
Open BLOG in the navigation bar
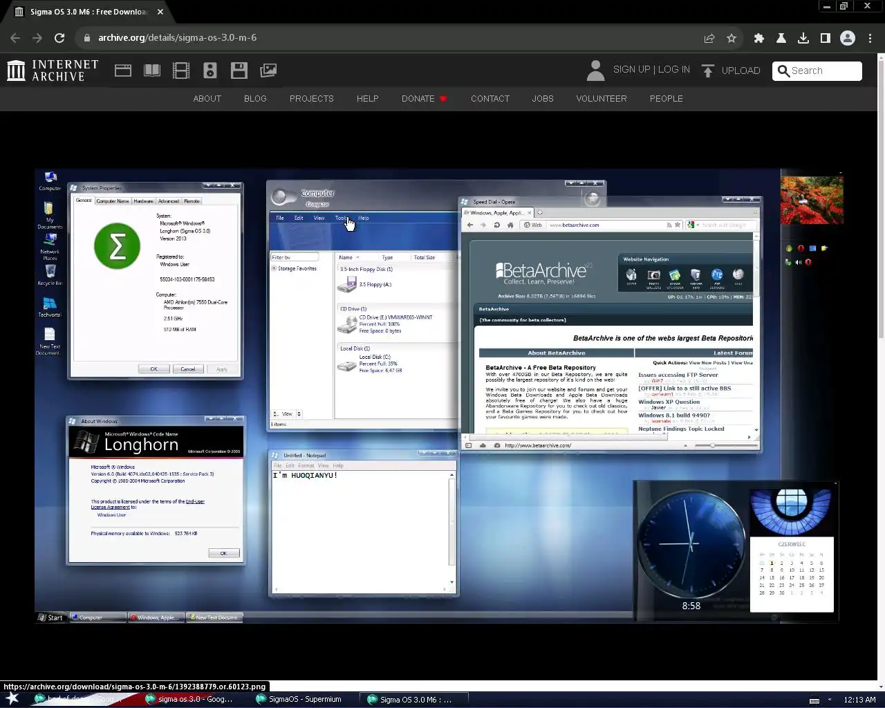(x=255, y=99)
